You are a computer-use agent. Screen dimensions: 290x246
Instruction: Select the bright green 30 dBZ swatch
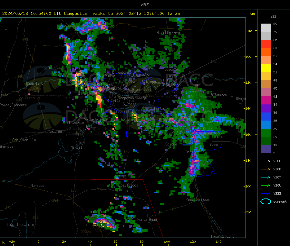266,133
